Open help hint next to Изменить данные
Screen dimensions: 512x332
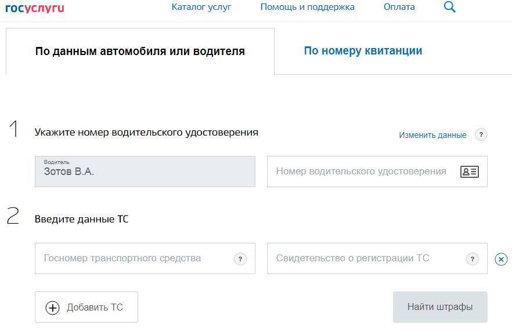[x=481, y=134]
